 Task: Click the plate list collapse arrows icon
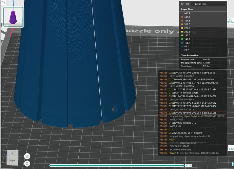(x=4, y=2)
